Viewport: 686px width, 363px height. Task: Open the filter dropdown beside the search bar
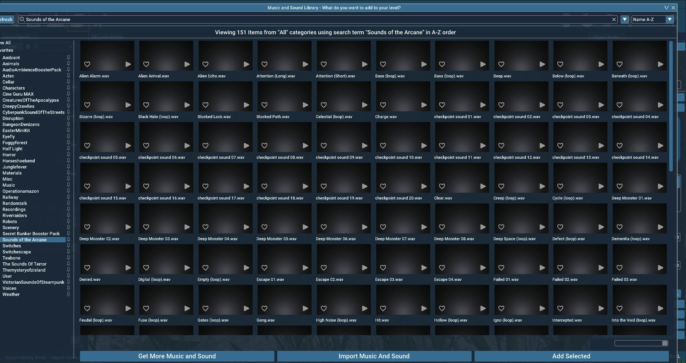(625, 19)
